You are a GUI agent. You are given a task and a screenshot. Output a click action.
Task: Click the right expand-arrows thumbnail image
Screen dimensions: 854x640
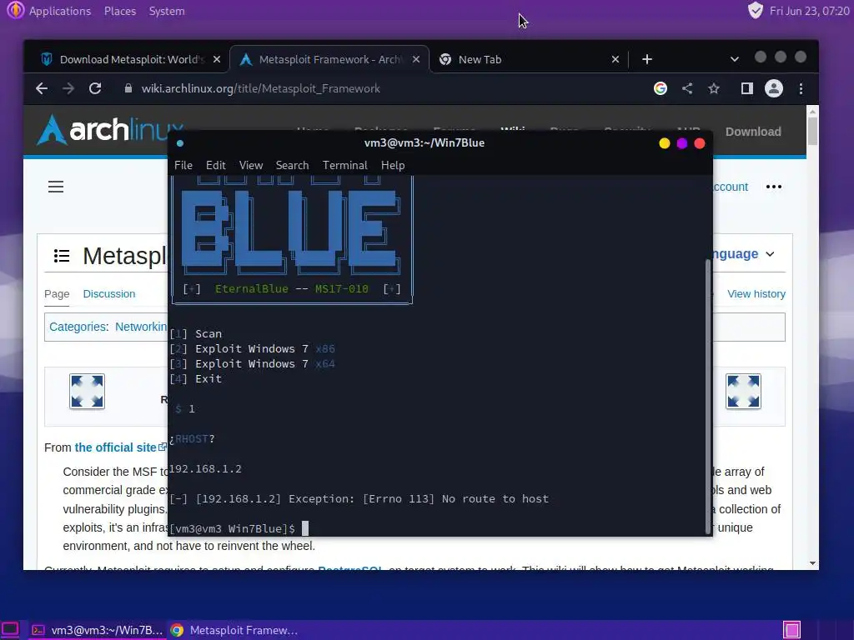coord(743,392)
